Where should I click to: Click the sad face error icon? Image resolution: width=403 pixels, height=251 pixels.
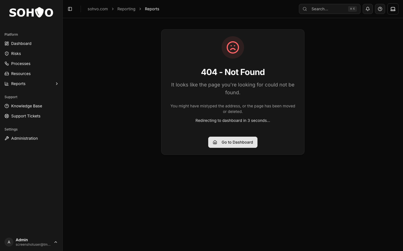coord(233,47)
